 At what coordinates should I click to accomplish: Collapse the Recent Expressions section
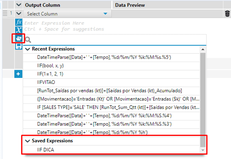click(x=28, y=49)
